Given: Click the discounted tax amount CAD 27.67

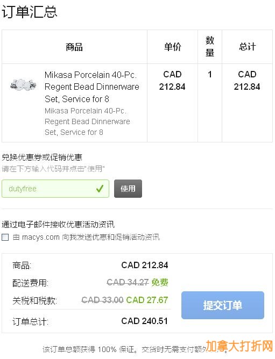Looking at the screenshot, I should click(147, 300).
